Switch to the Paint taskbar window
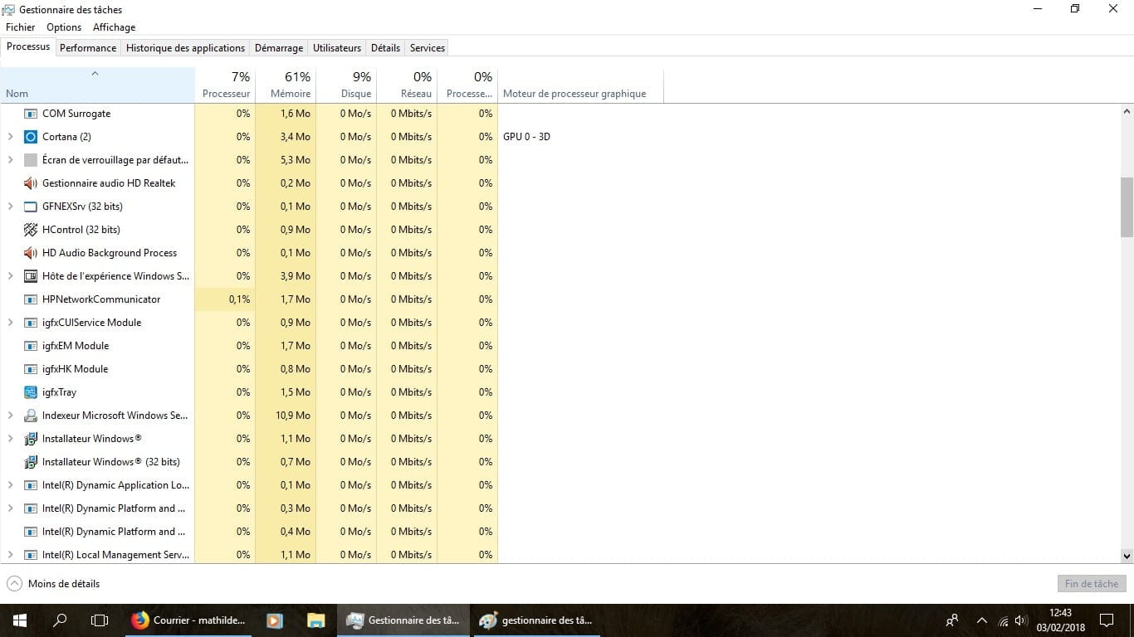Viewport: 1134px width, 637px height. [x=538, y=620]
